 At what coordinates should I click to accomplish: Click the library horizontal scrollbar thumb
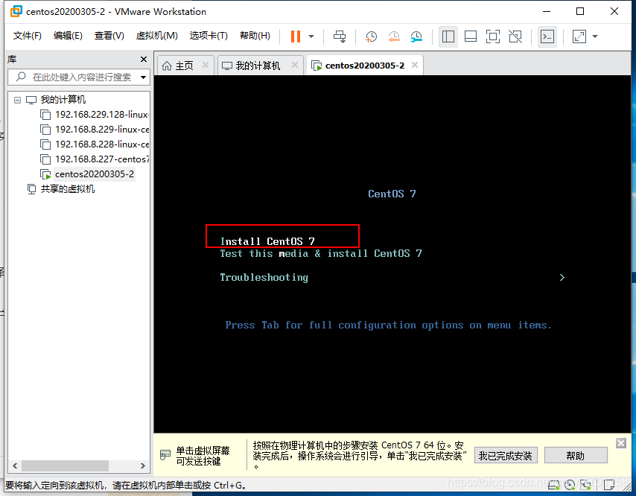(65, 465)
